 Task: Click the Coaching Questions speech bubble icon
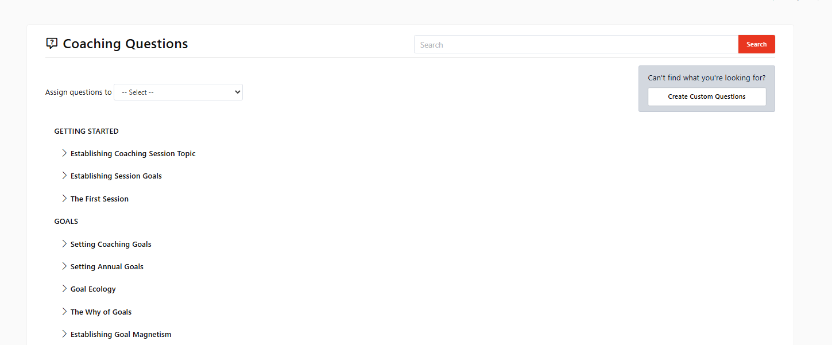52,44
